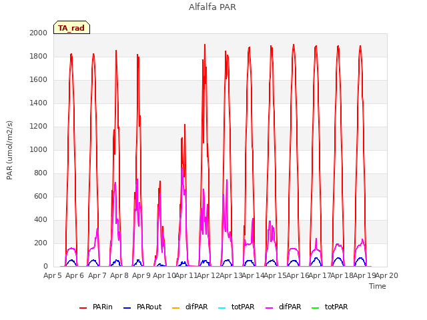Click the cyan totPAR legend swatch

pos(222,308)
